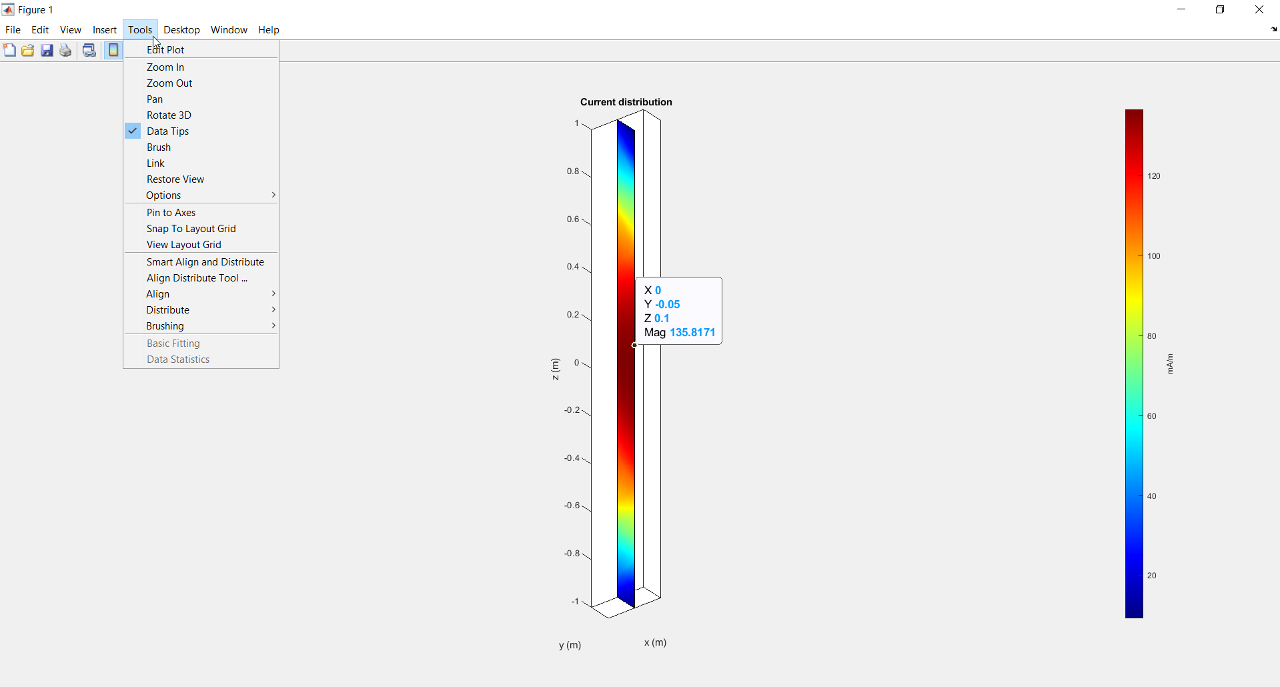
Task: Print the figure using the printer icon
Action: (65, 50)
